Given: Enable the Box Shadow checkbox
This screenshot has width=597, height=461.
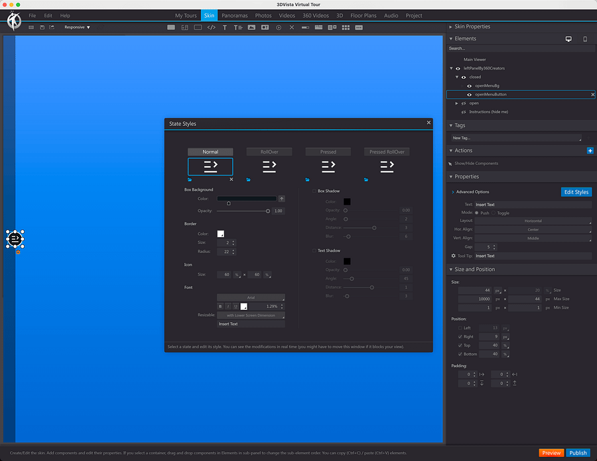Looking at the screenshot, I should (x=314, y=191).
